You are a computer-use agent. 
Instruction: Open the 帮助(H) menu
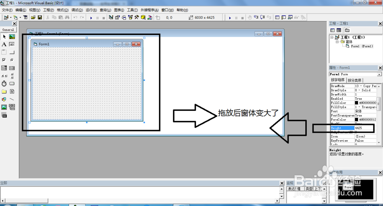(182, 10)
